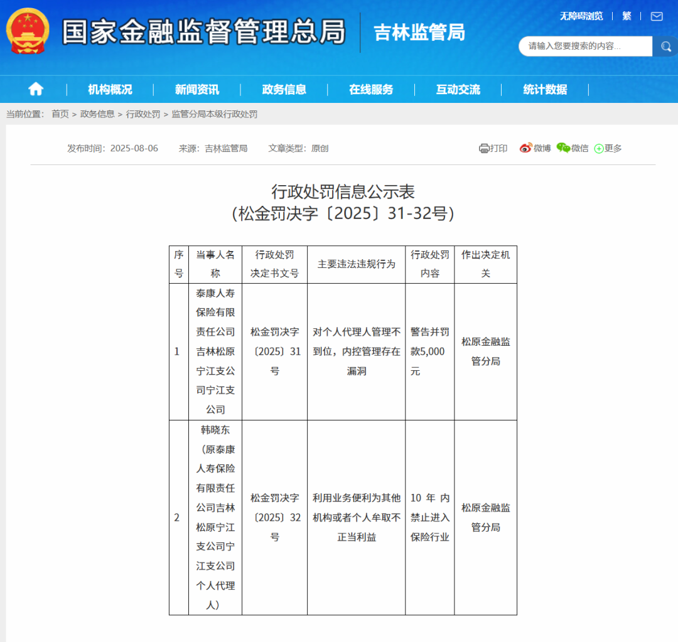The height and width of the screenshot is (642, 678).
Task: Click the 国家金融监督管理总局 site title
Action: tap(203, 32)
